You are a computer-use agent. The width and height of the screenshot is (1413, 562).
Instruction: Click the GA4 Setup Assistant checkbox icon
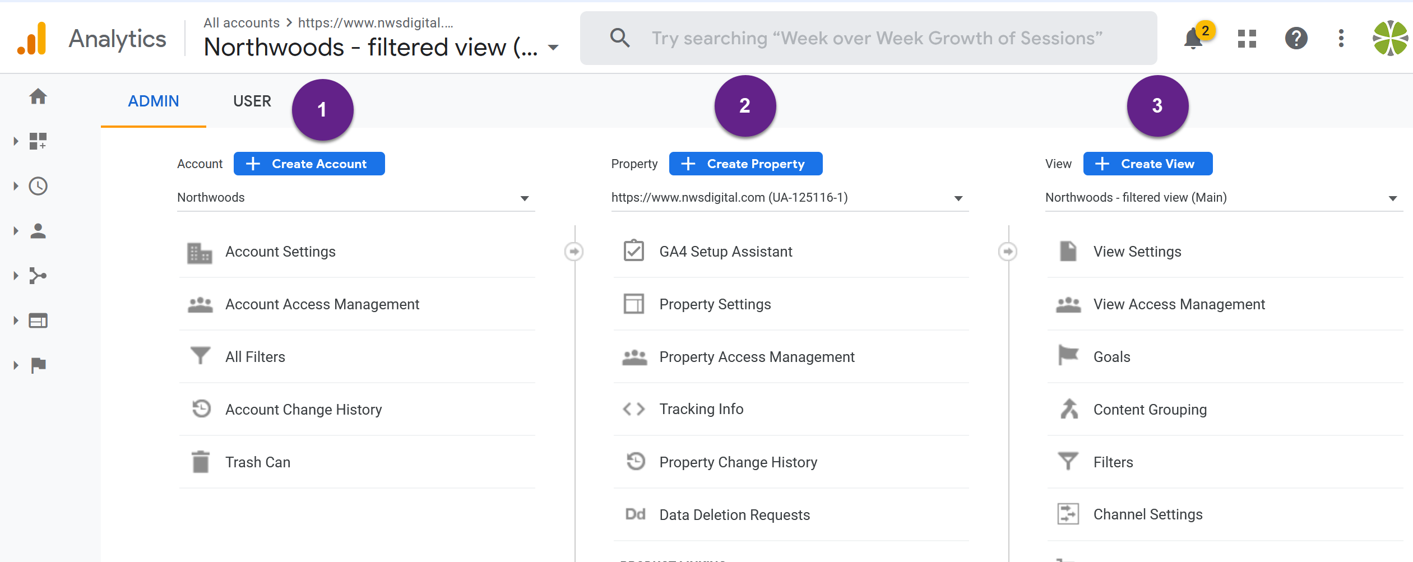pyautogui.click(x=634, y=250)
